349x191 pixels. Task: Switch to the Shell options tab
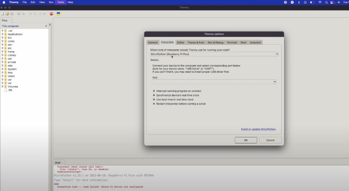click(x=243, y=42)
